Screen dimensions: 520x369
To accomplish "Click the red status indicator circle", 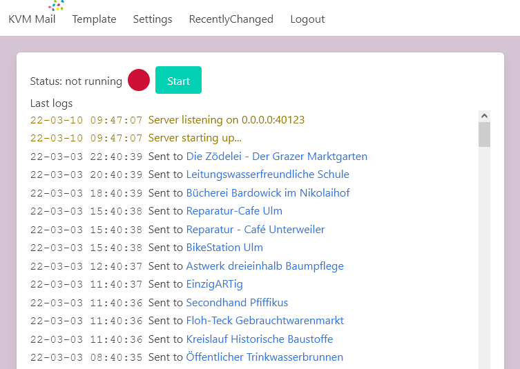I will pos(139,80).
